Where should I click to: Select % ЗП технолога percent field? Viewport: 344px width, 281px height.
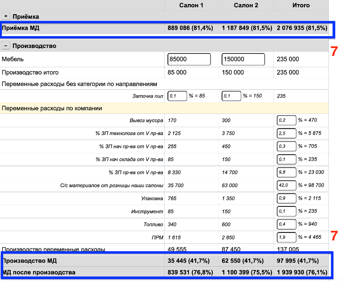click(x=286, y=133)
